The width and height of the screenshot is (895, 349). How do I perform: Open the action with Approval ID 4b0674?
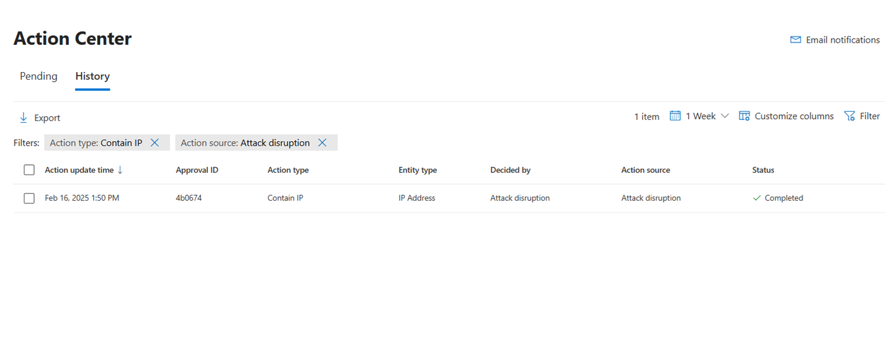188,198
